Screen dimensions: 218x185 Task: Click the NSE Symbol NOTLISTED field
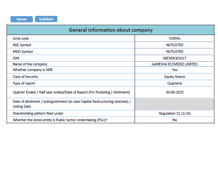pyautogui.click(x=174, y=45)
